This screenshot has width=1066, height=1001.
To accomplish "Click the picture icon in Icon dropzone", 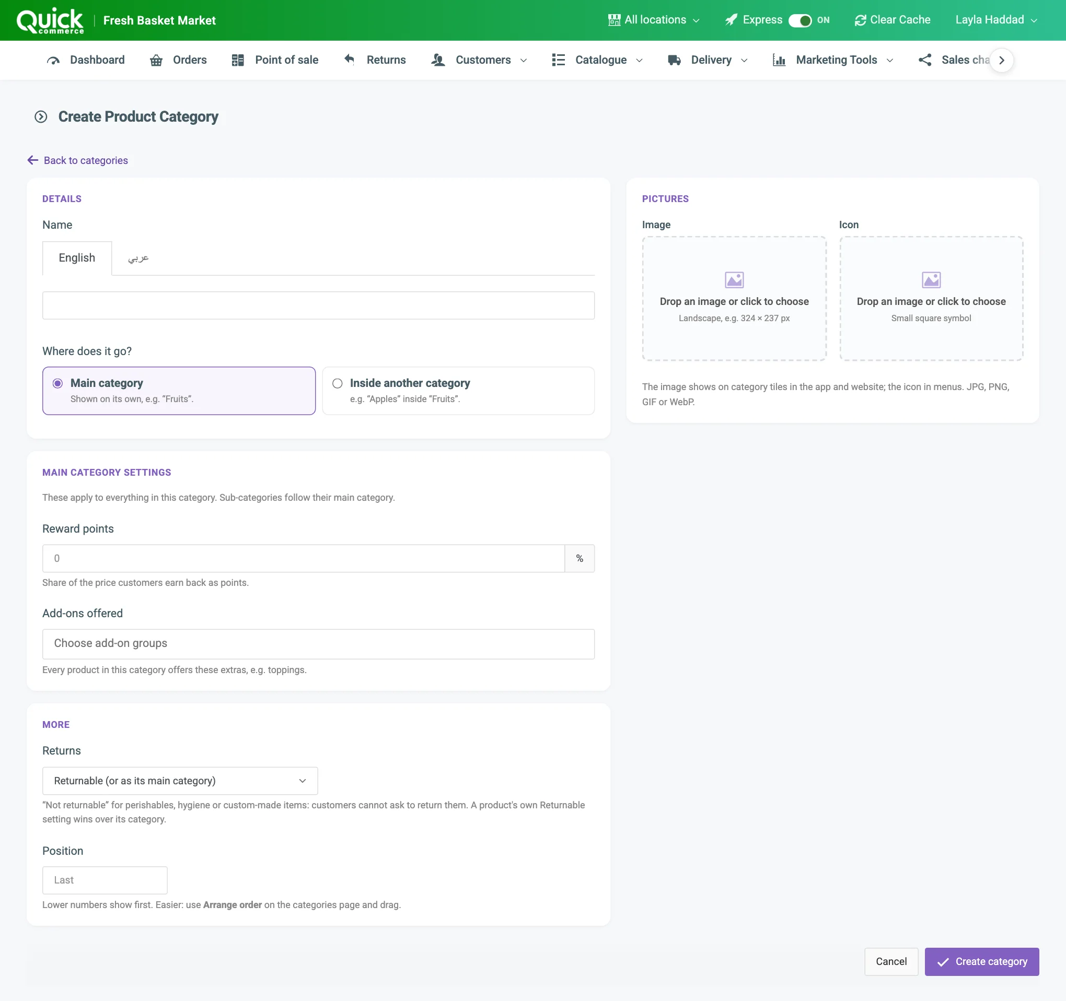I will pos(931,280).
